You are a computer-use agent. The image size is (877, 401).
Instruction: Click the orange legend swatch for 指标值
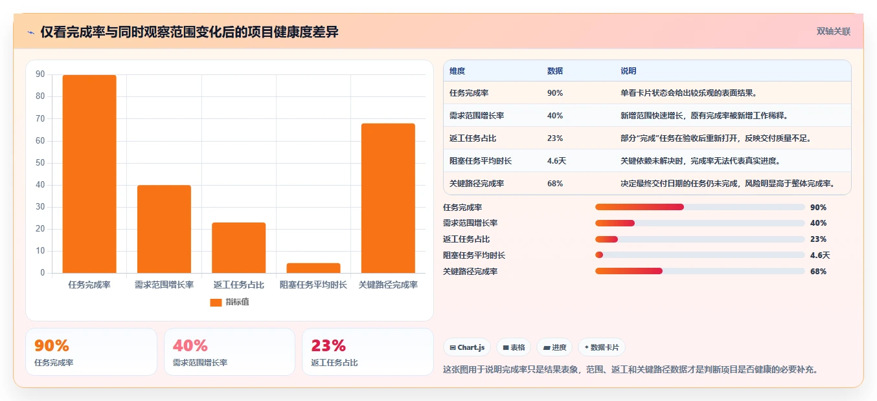point(216,302)
